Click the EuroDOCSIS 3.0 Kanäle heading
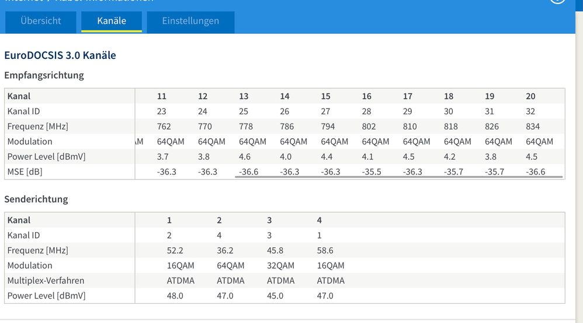Image resolution: width=583 pixels, height=323 pixels. 60,55
